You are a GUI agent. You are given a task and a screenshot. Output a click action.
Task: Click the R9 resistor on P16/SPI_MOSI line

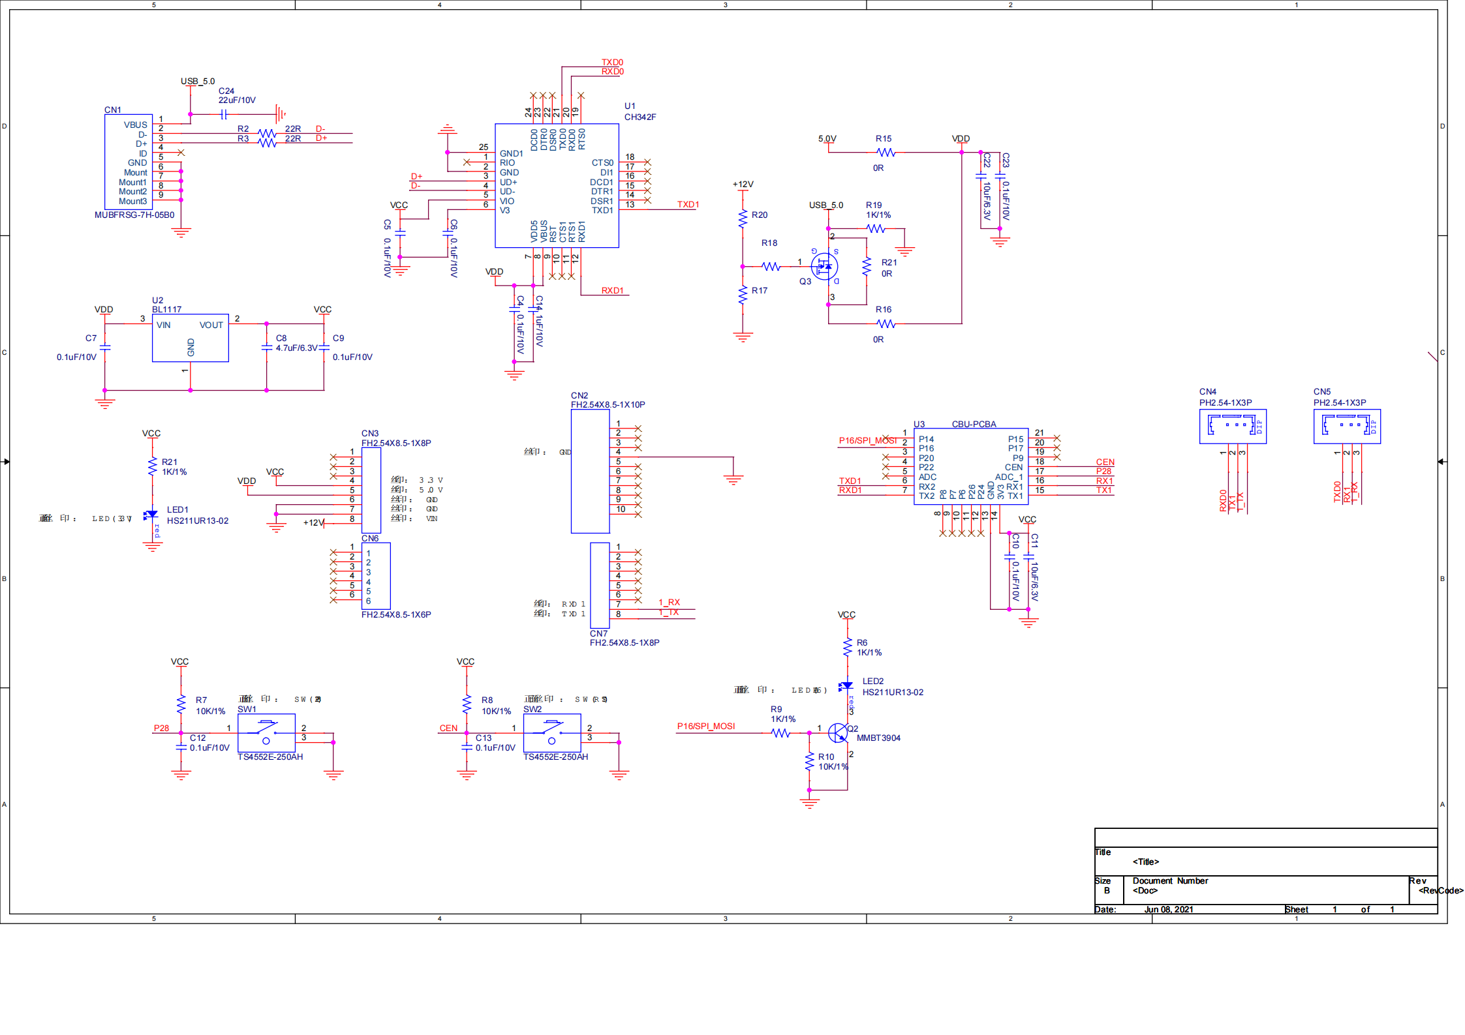[x=781, y=733]
